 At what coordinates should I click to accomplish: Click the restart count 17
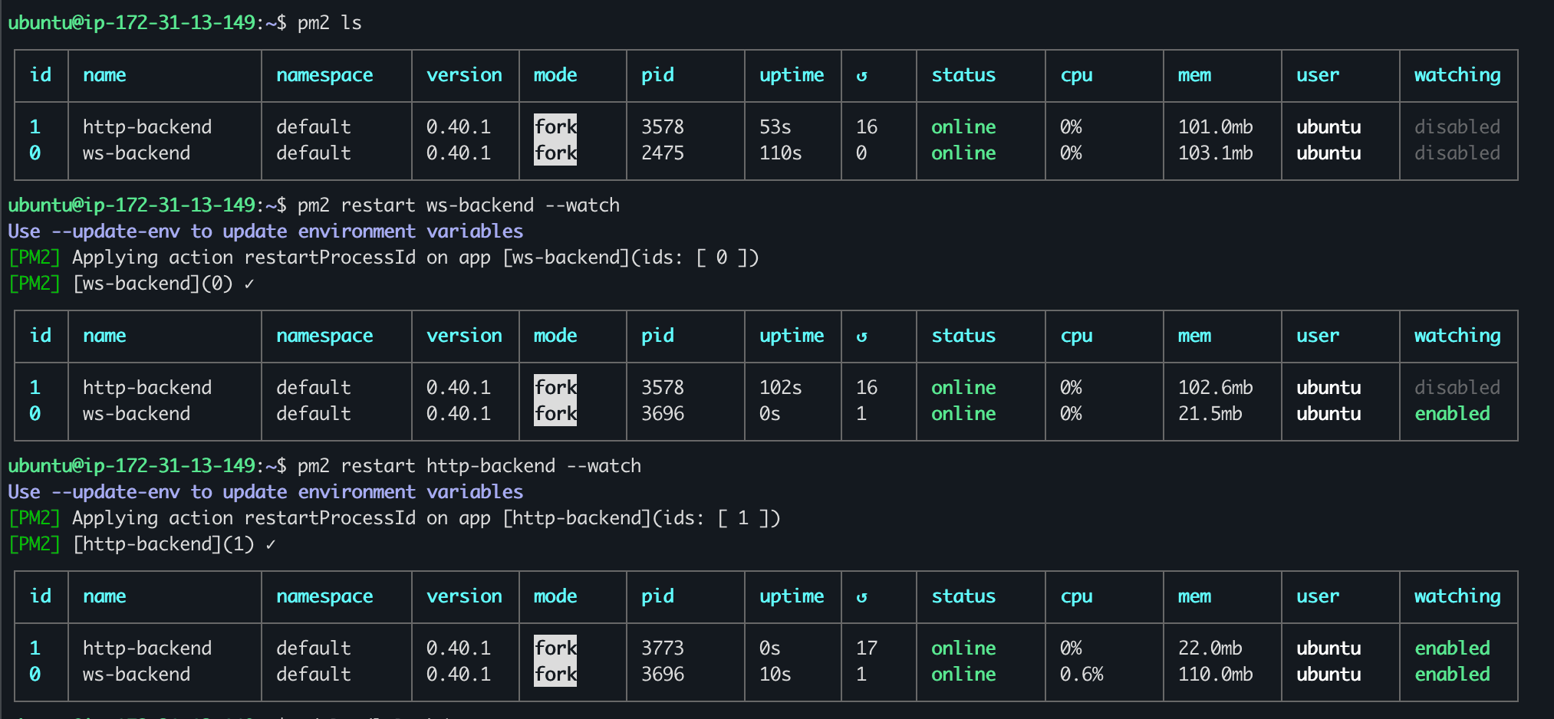tap(867, 648)
